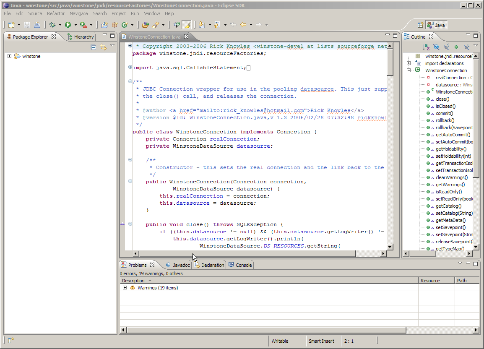
Task: Toggle Hide Fields filter in Outline view
Action: point(436,47)
